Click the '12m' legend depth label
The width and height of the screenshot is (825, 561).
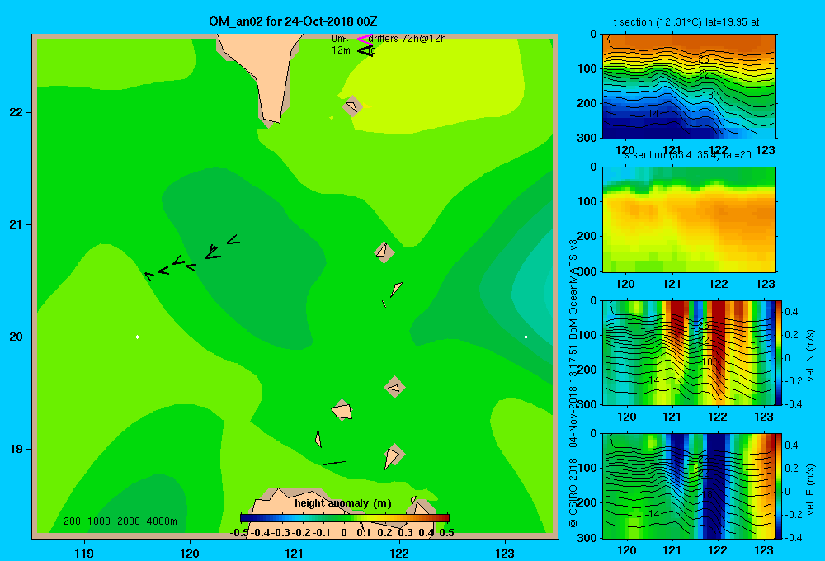[341, 50]
